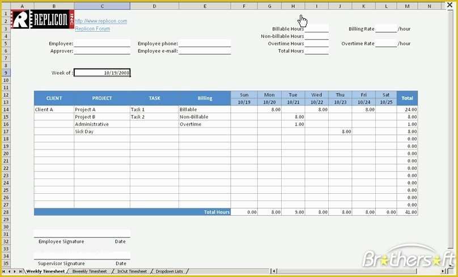This screenshot has width=458, height=277.
Task: Click the horizontal scrollbar left arrow
Action: pos(274,271)
